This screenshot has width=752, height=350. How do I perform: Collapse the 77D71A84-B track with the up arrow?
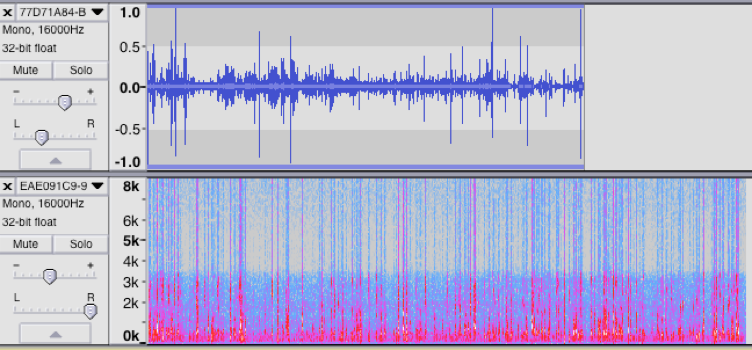(x=55, y=160)
